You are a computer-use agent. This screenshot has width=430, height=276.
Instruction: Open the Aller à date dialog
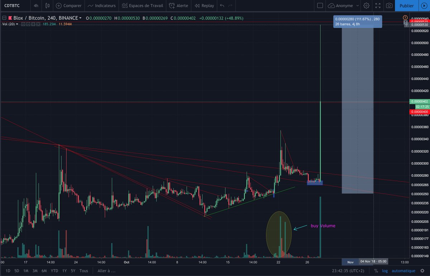[x=107, y=271]
